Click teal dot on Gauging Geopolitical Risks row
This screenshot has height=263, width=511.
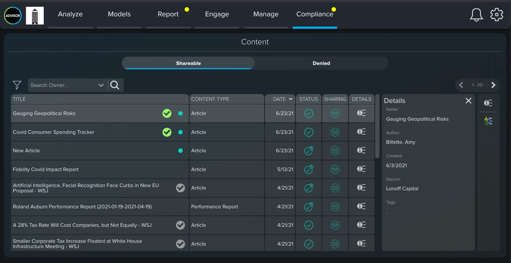[x=180, y=113]
